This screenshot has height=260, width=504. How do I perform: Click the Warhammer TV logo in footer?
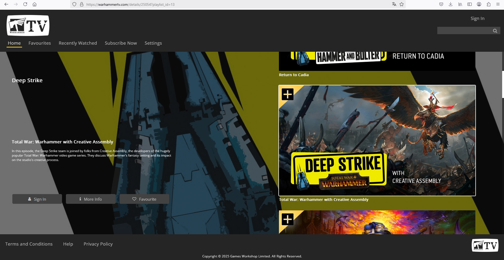[485, 245]
